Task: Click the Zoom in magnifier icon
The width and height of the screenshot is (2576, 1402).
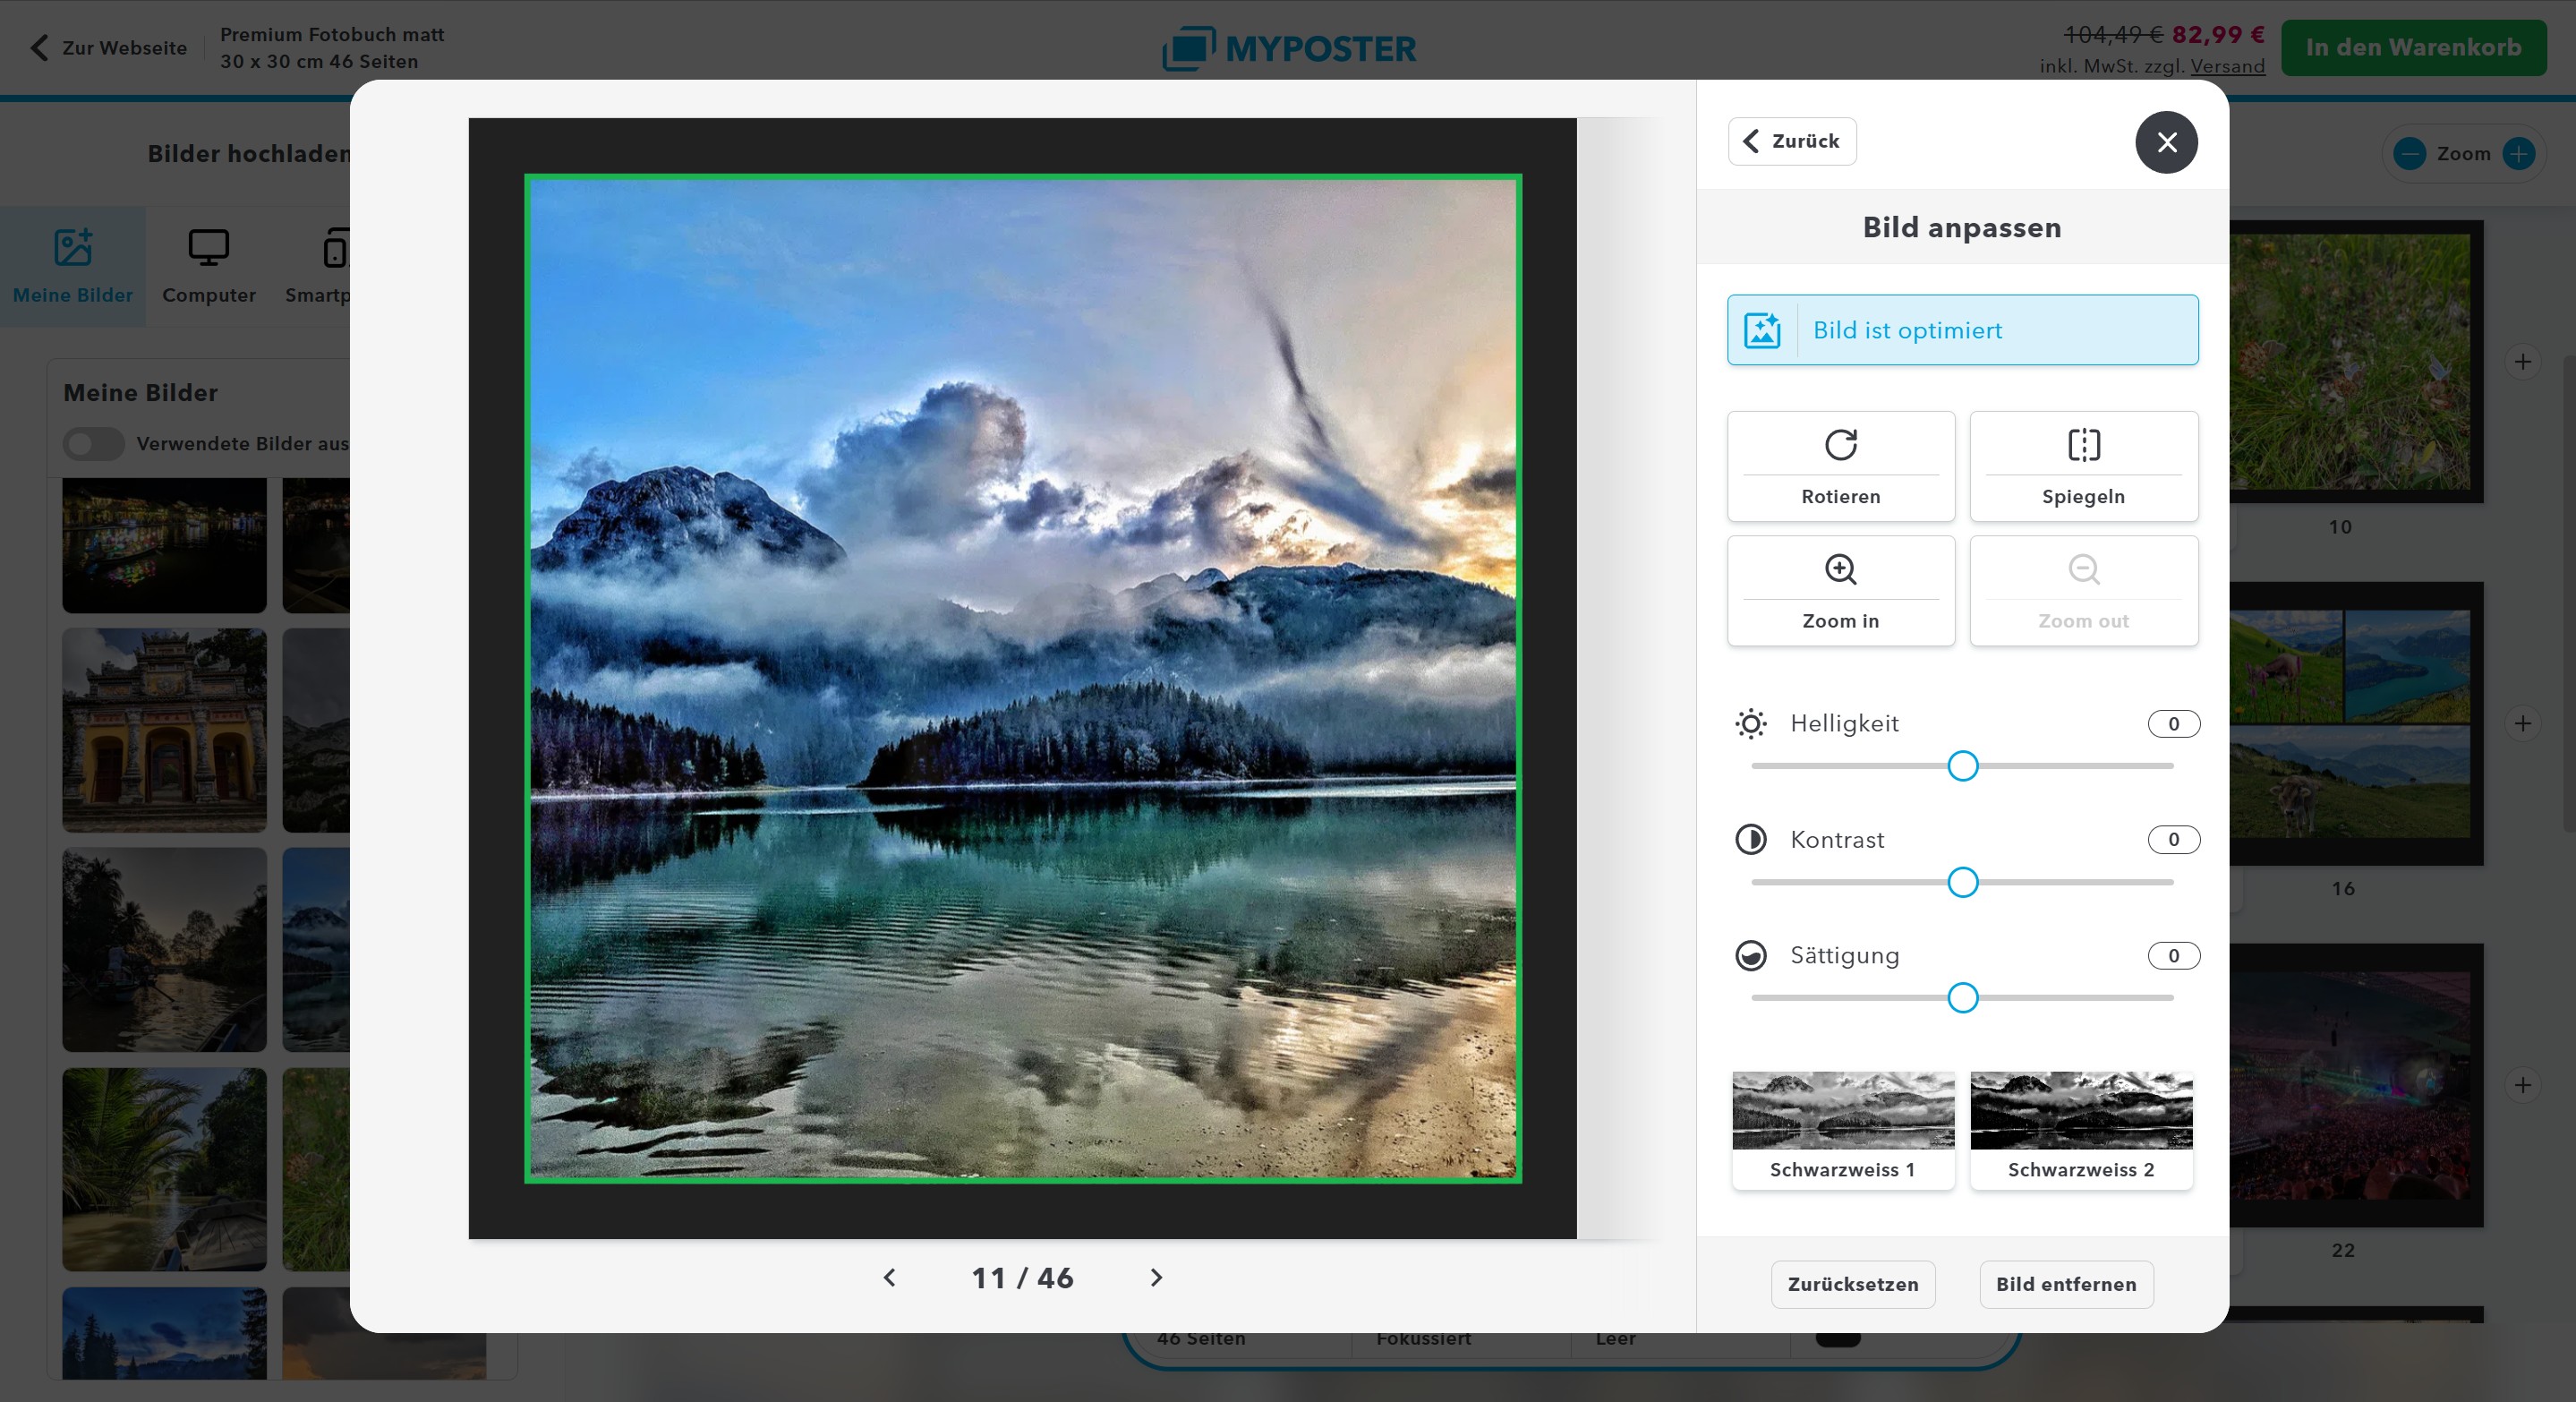Action: [1840, 569]
